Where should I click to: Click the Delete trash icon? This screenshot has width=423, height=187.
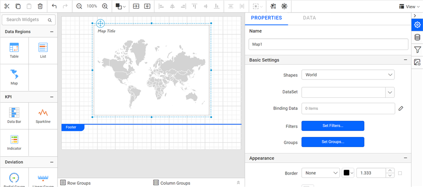(x=40, y=6)
